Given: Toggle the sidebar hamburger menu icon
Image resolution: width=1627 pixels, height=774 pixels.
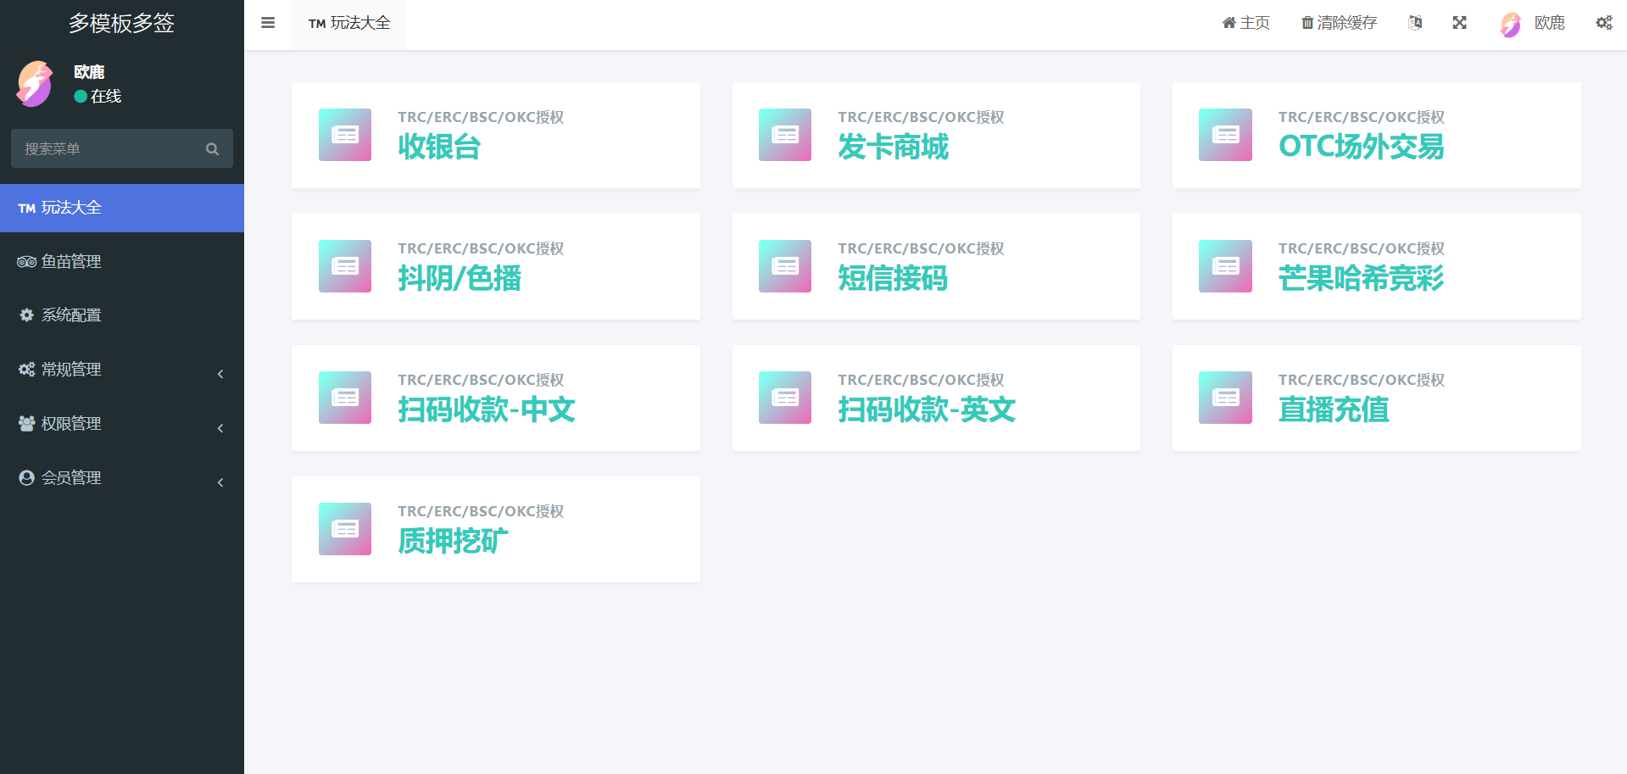Looking at the screenshot, I should coord(268,23).
